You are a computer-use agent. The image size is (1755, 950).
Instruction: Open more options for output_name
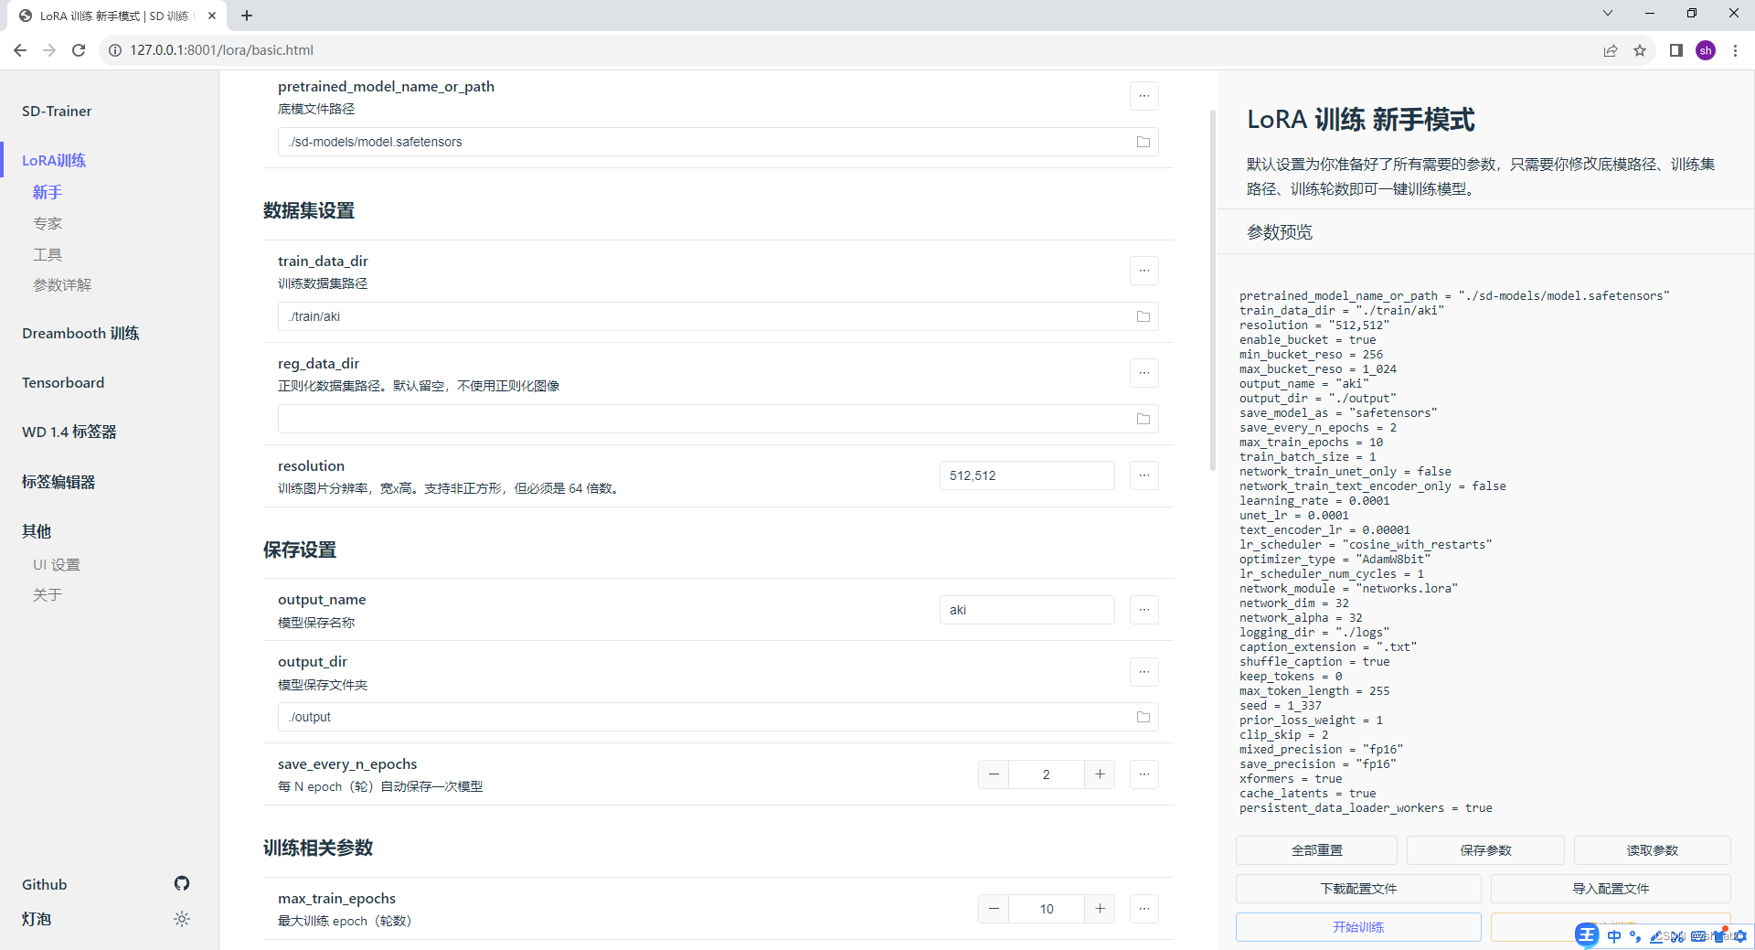pos(1144,610)
